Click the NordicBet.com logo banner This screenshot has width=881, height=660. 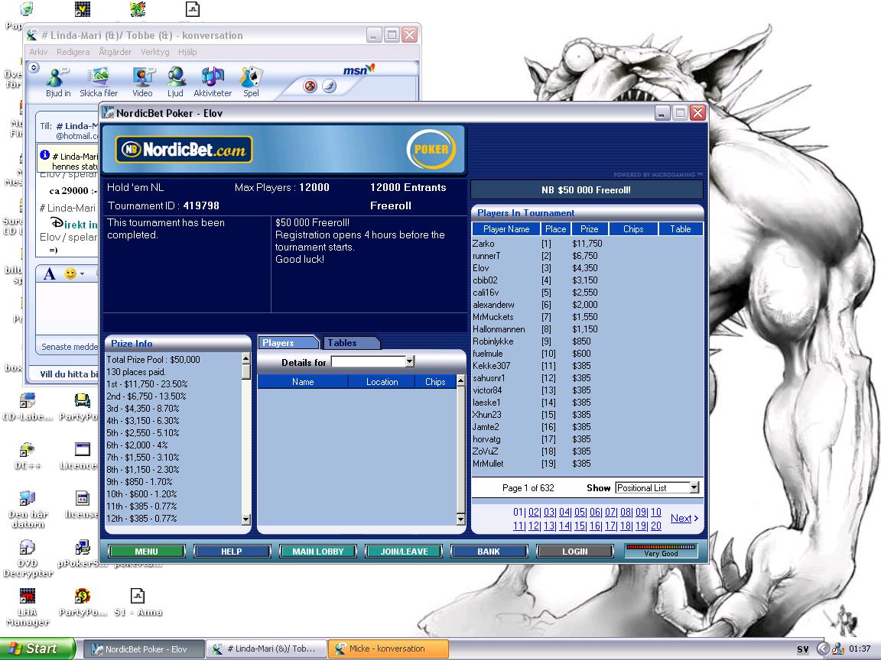click(184, 149)
